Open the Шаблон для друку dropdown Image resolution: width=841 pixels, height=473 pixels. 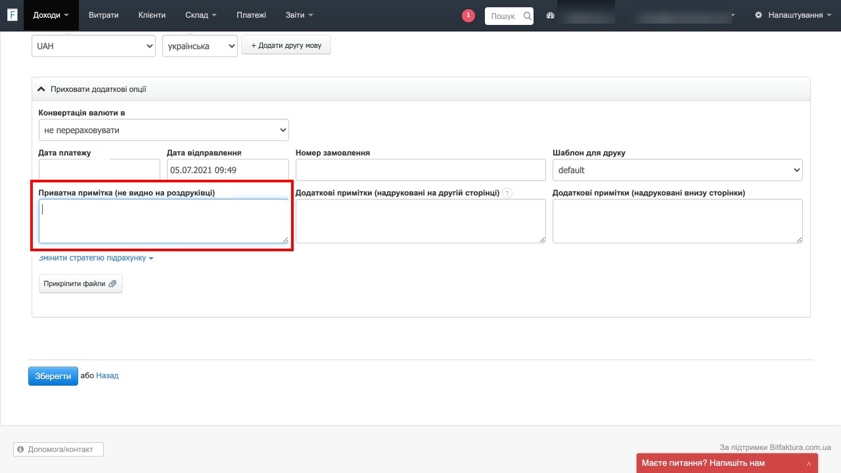[677, 170]
